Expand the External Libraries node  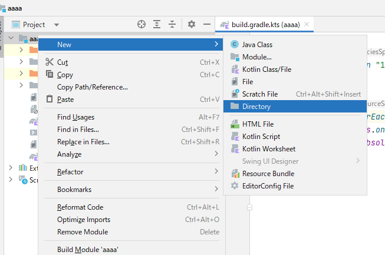pos(11,168)
